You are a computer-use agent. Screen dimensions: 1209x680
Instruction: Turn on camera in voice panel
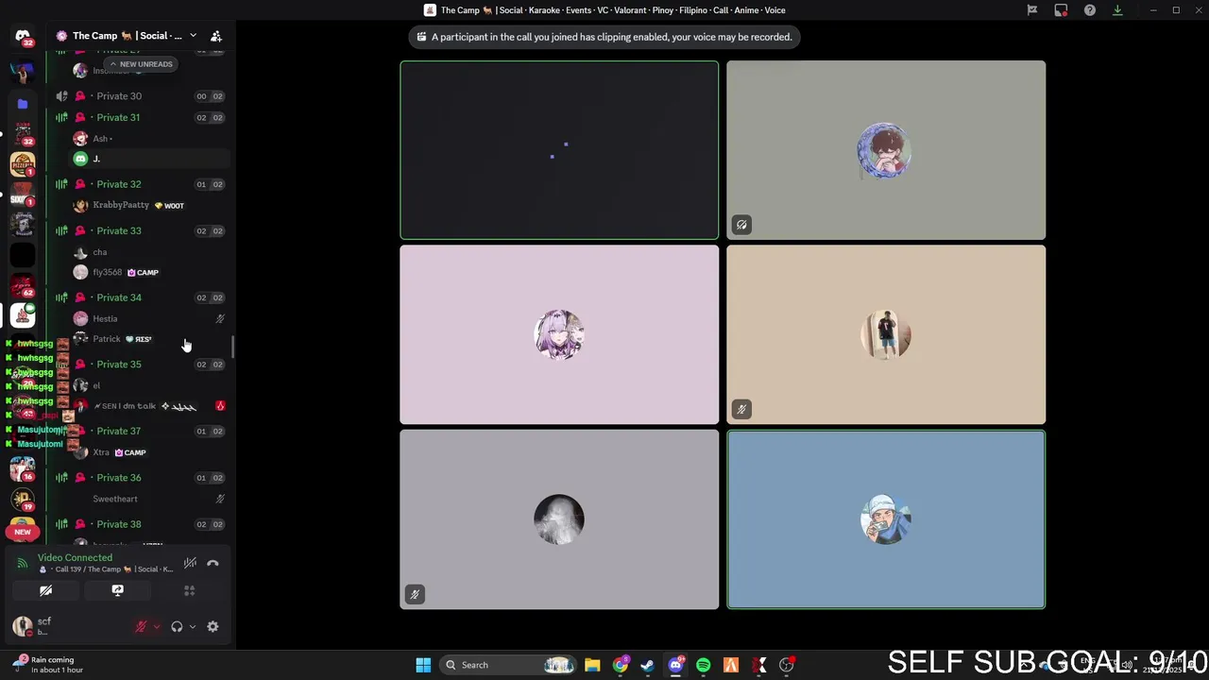click(x=45, y=591)
